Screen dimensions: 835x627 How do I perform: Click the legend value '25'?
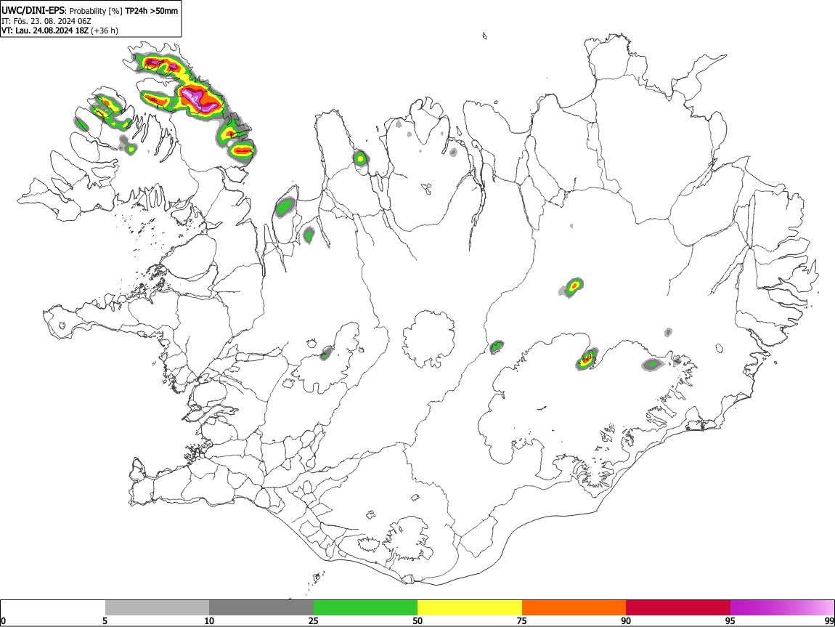pyautogui.click(x=314, y=620)
